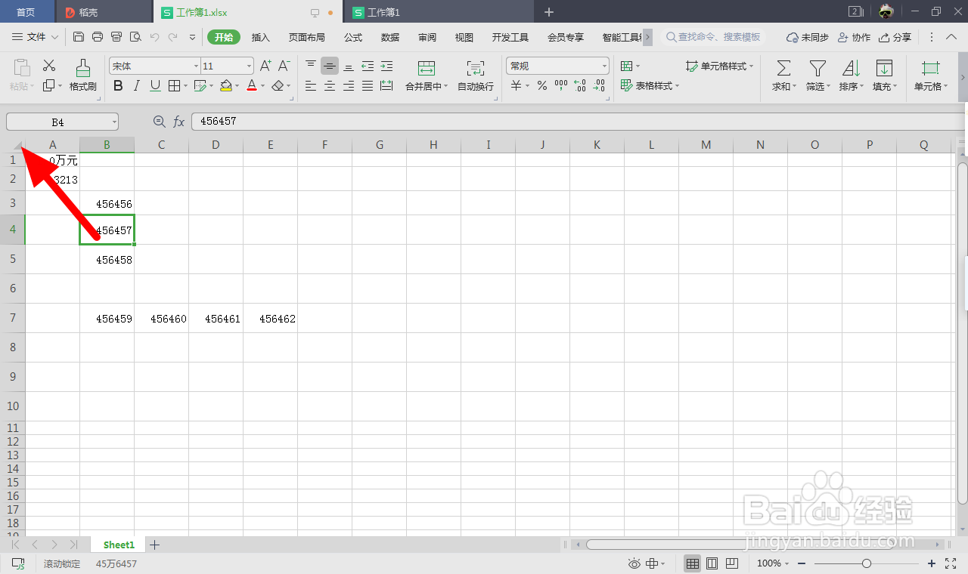The height and width of the screenshot is (574, 968).
Task: Click the Name Box showing B4
Action: [x=62, y=122]
